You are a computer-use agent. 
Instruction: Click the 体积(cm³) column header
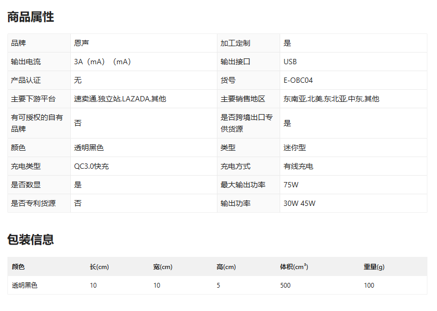294,266
